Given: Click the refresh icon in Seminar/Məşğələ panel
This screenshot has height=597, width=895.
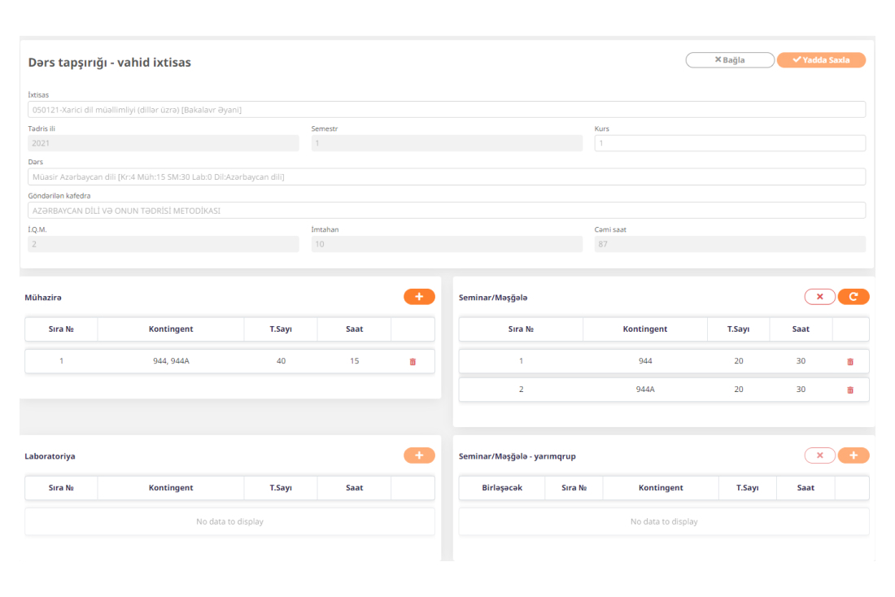Looking at the screenshot, I should 854,297.
